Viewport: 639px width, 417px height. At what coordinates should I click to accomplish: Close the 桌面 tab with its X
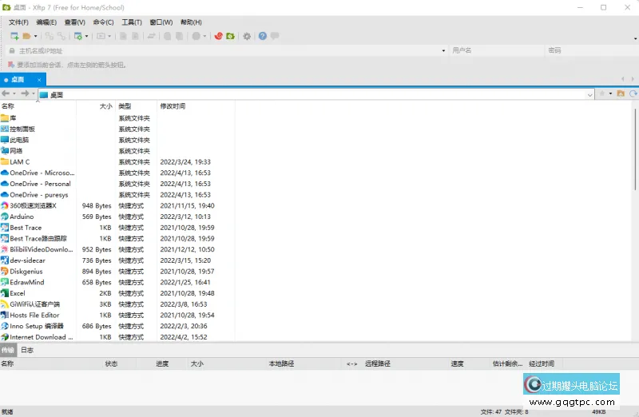(x=39, y=80)
